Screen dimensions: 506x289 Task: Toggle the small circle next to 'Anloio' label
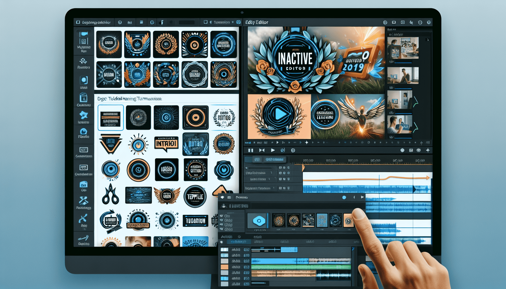click(x=239, y=237)
